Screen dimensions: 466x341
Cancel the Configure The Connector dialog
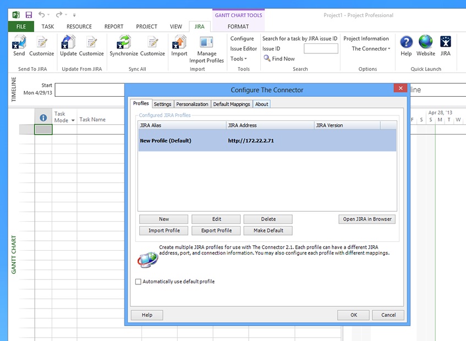pyautogui.click(x=388, y=315)
